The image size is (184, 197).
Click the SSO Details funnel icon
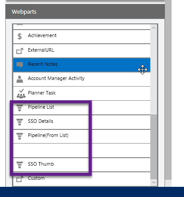20,122
